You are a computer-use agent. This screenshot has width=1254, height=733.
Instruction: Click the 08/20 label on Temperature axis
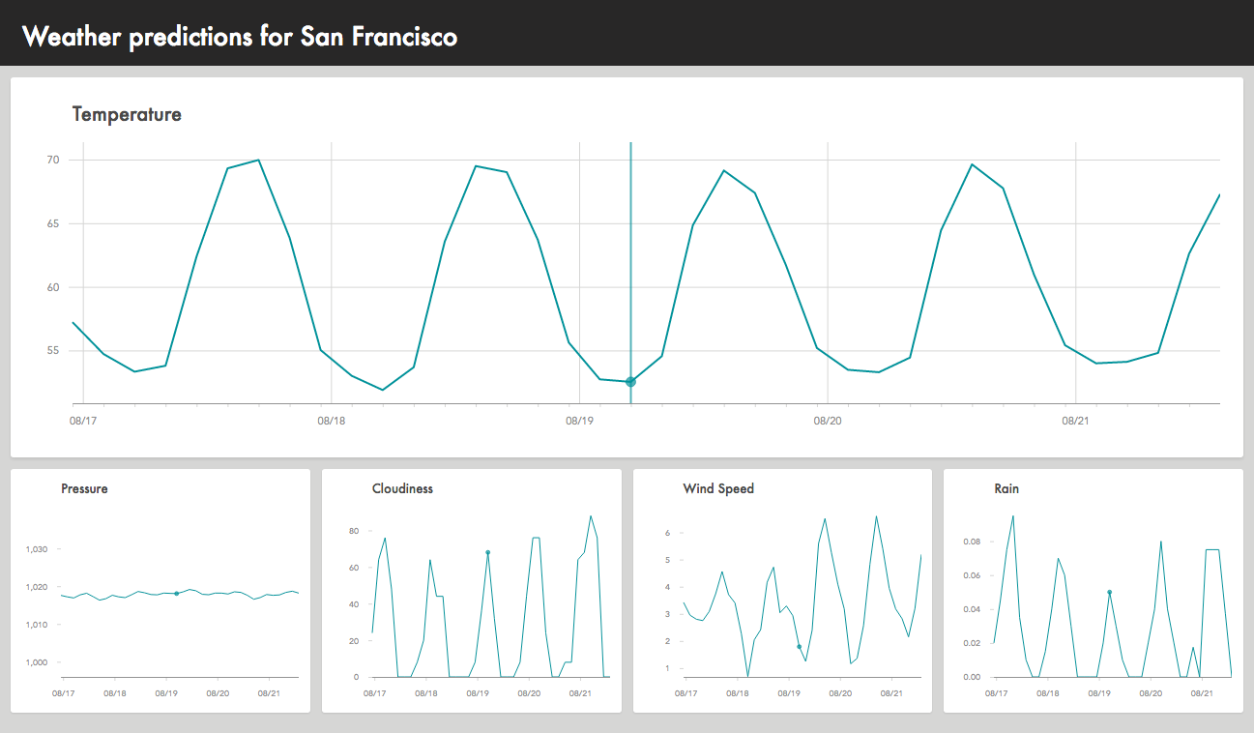pos(828,421)
